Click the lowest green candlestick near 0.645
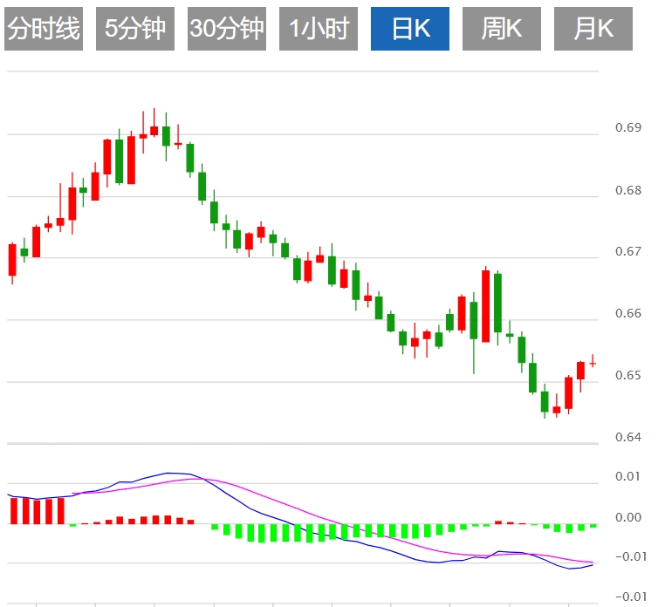This screenshot has height=607, width=665. pyautogui.click(x=545, y=401)
